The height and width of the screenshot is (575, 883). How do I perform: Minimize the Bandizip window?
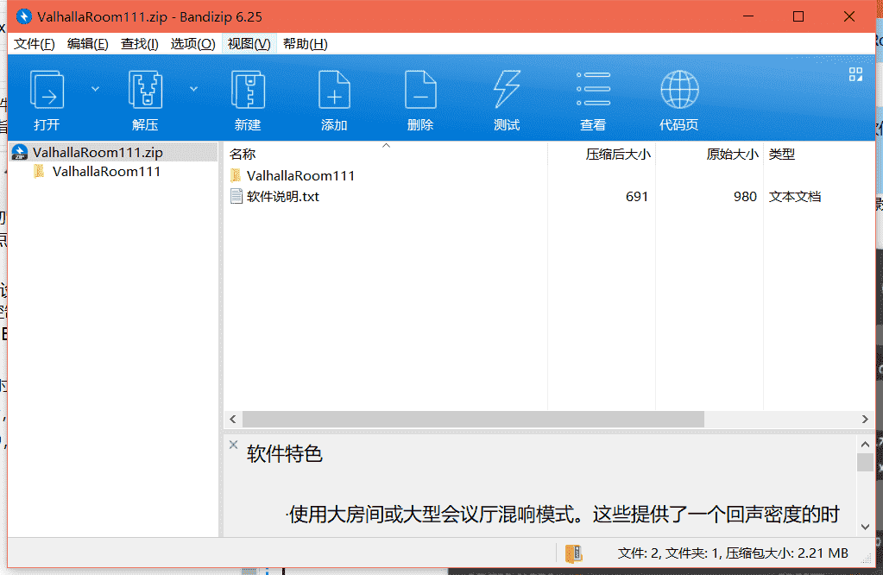[x=747, y=16]
